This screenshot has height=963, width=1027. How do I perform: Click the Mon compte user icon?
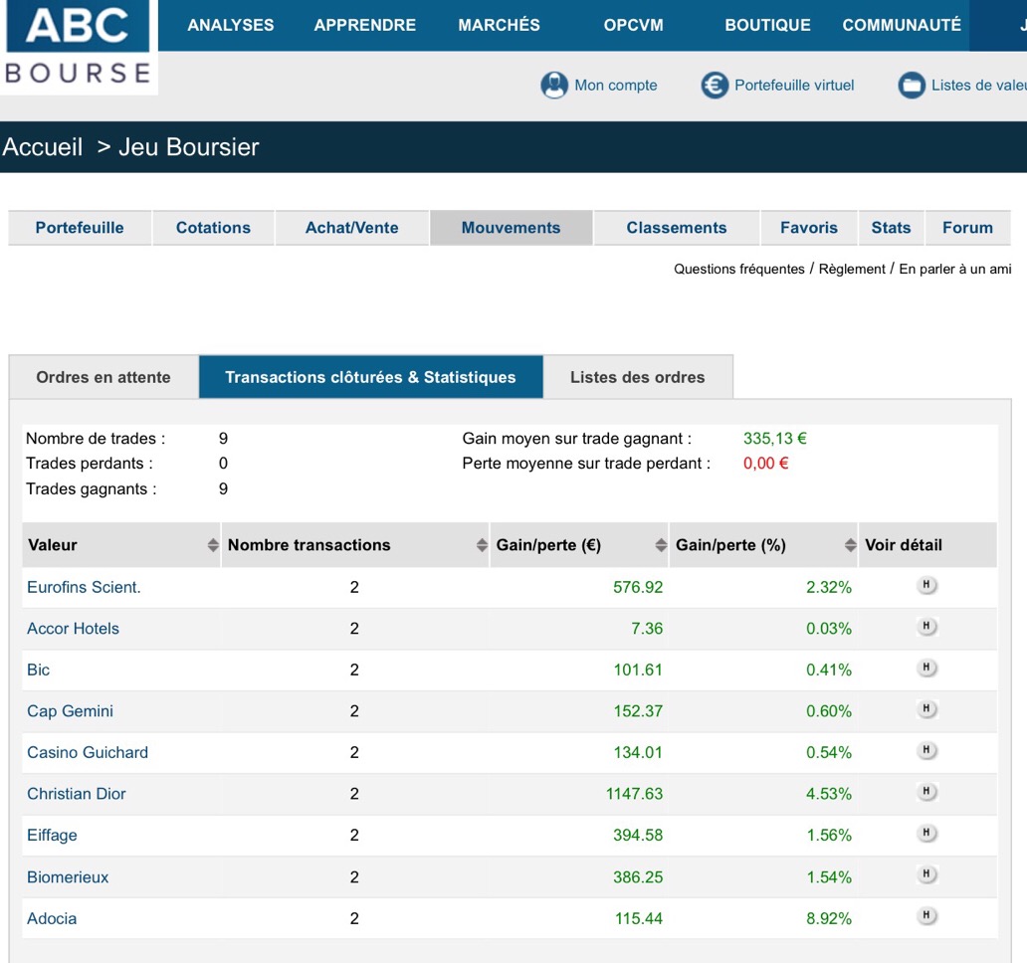tap(554, 86)
